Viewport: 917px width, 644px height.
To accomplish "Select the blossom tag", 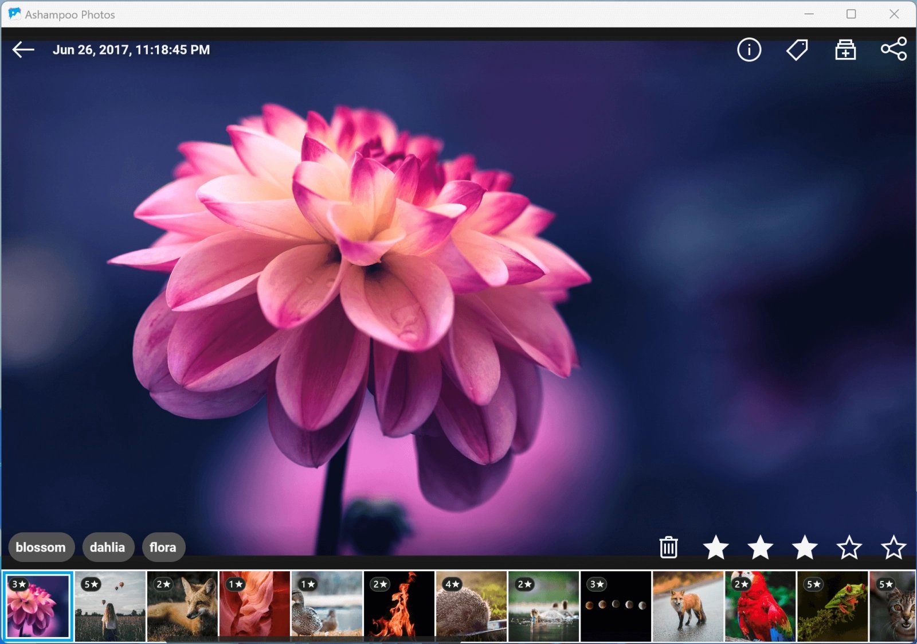I will point(41,547).
